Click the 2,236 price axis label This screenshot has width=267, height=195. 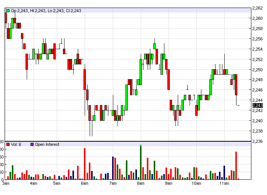coord(257,141)
